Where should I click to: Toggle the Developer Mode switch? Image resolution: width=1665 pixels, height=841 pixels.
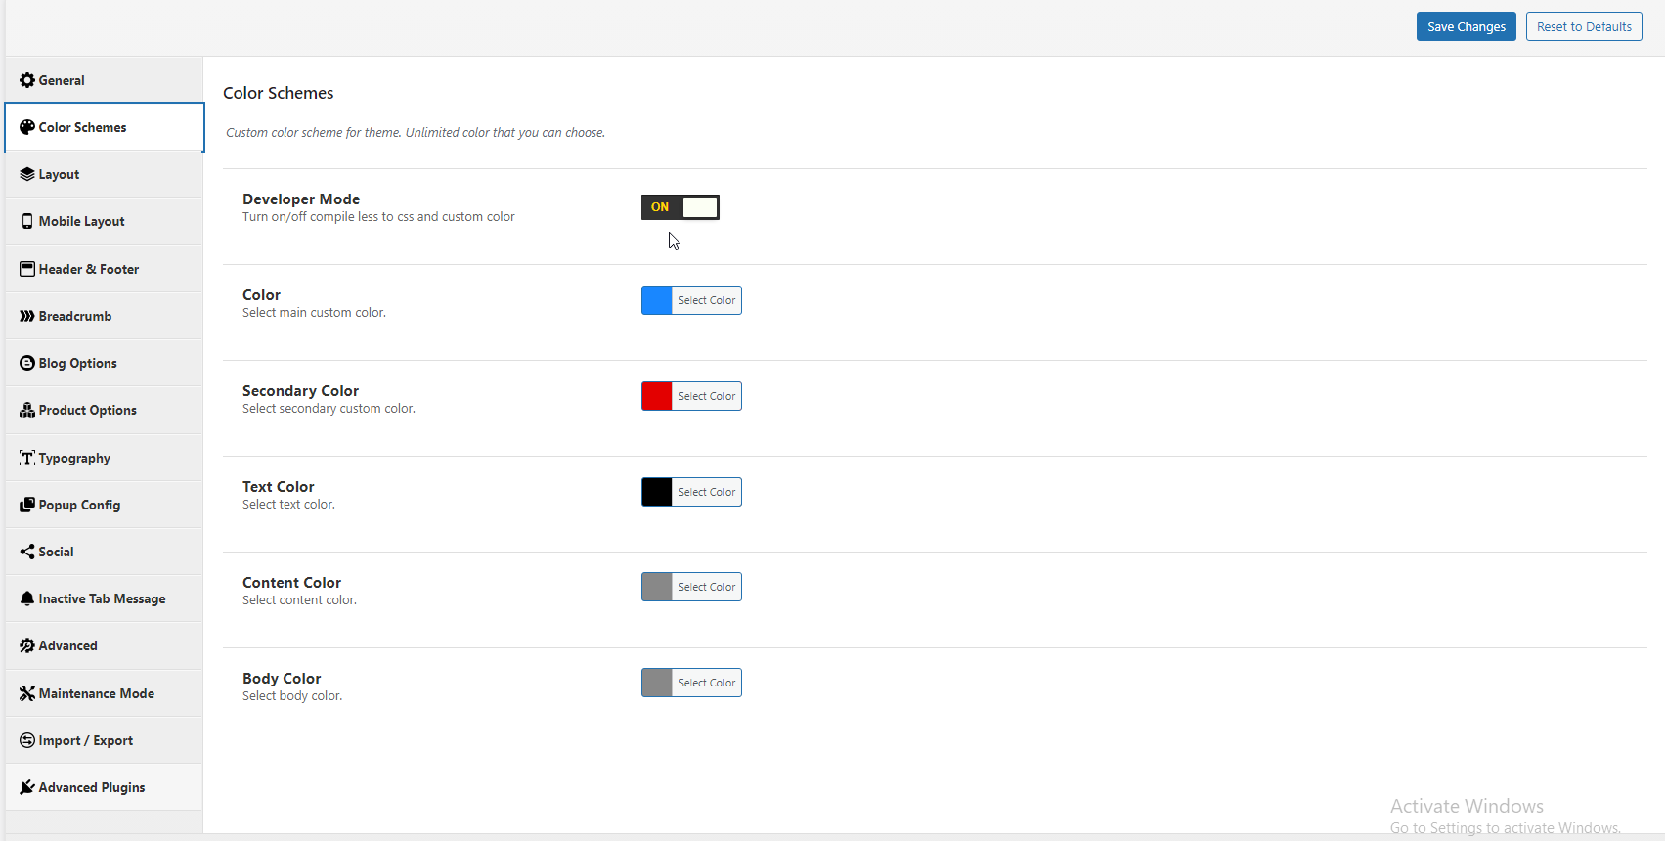[x=680, y=207]
